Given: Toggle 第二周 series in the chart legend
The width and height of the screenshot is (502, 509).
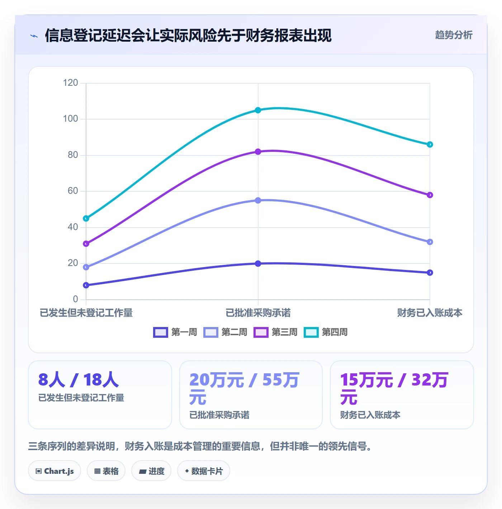Looking at the screenshot, I should tap(225, 332).
